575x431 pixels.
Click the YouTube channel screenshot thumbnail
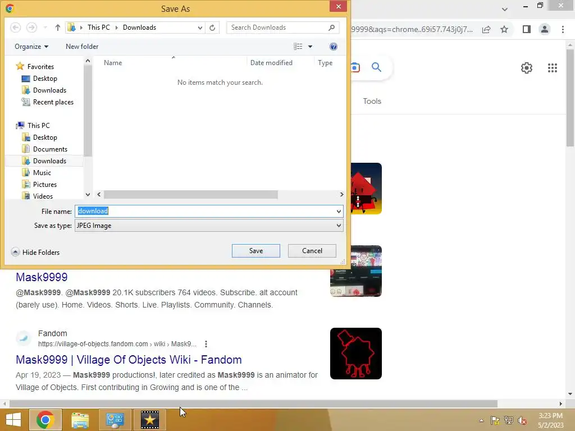coord(355,271)
